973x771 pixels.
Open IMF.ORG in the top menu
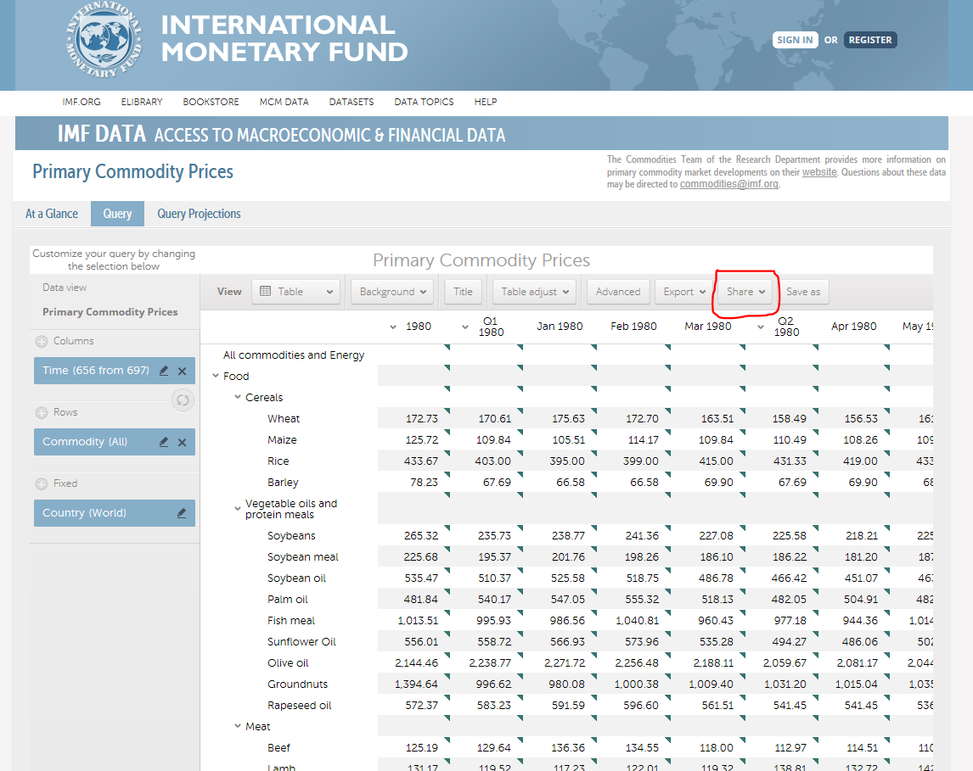(82, 102)
